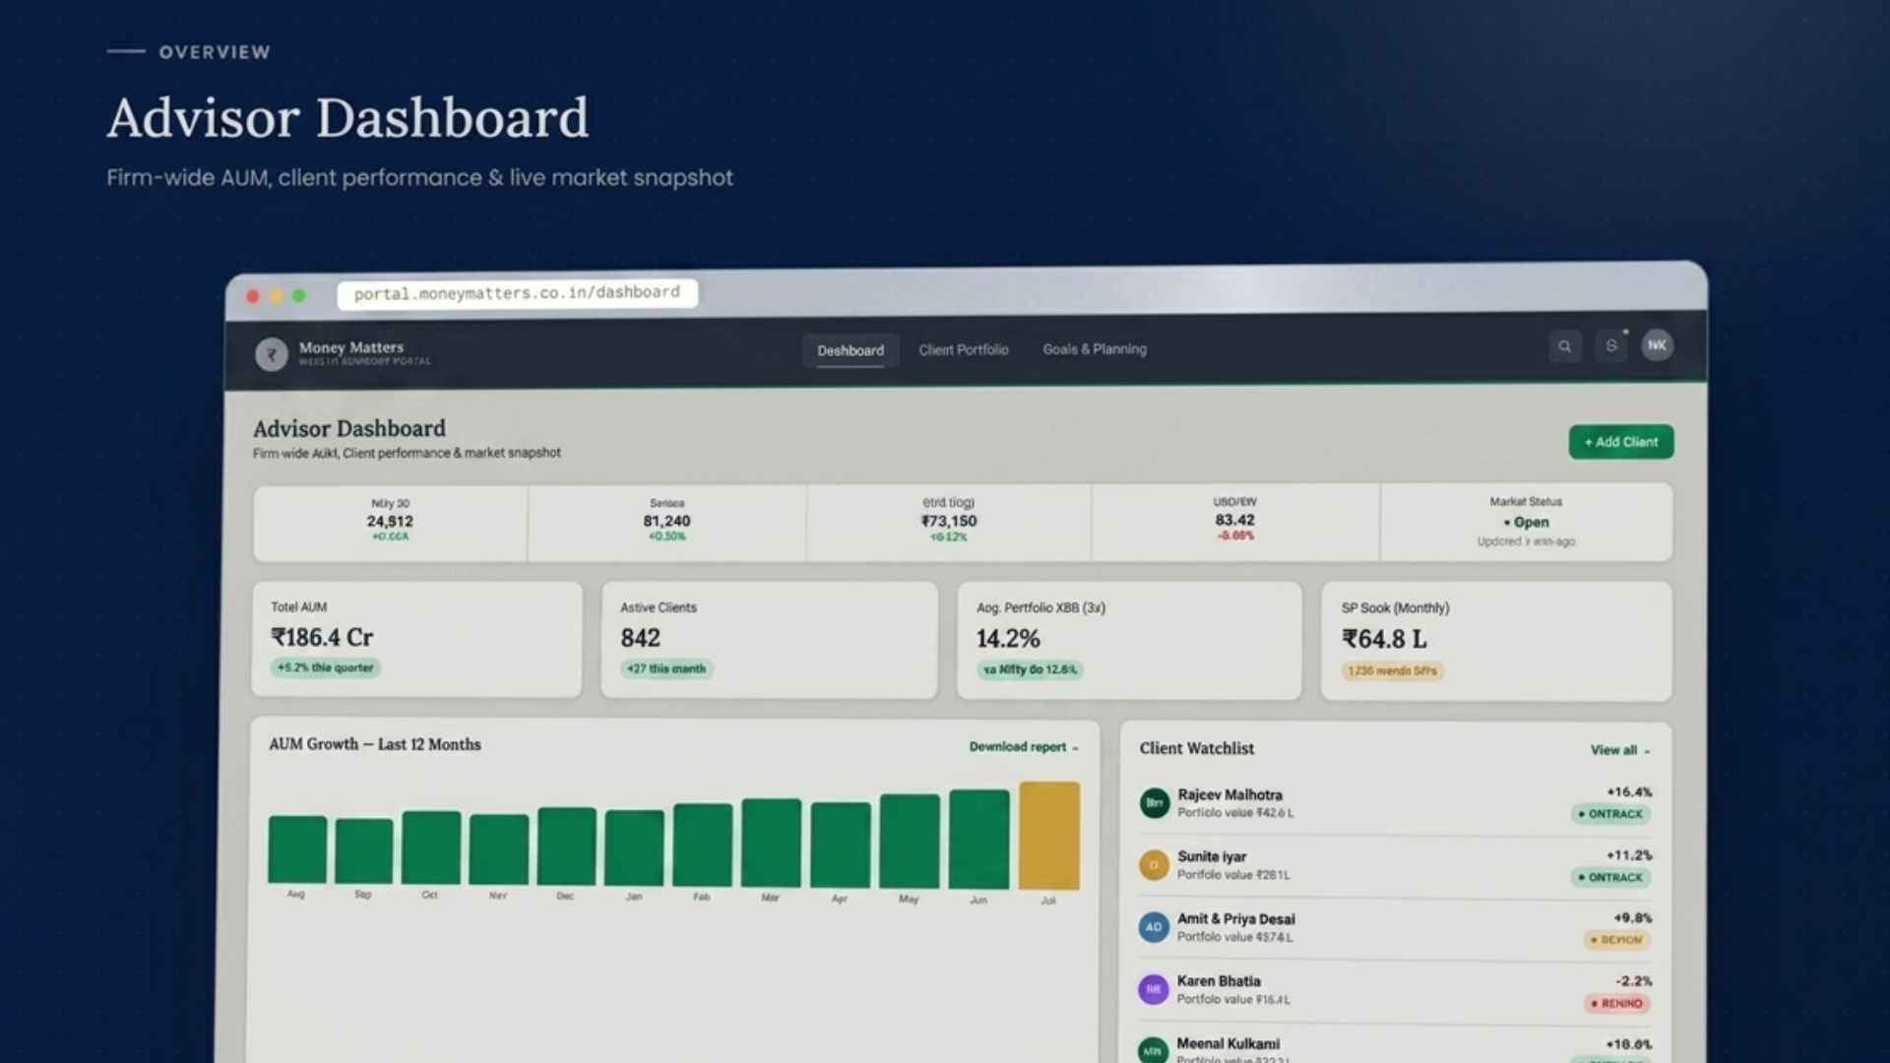Image resolution: width=1890 pixels, height=1063 pixels.
Task: Select the Jun bar in AUM chart
Action: point(979,840)
